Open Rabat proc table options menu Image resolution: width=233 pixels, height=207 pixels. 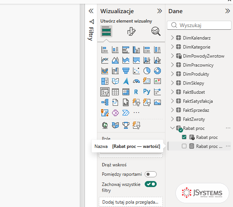tap(228, 128)
